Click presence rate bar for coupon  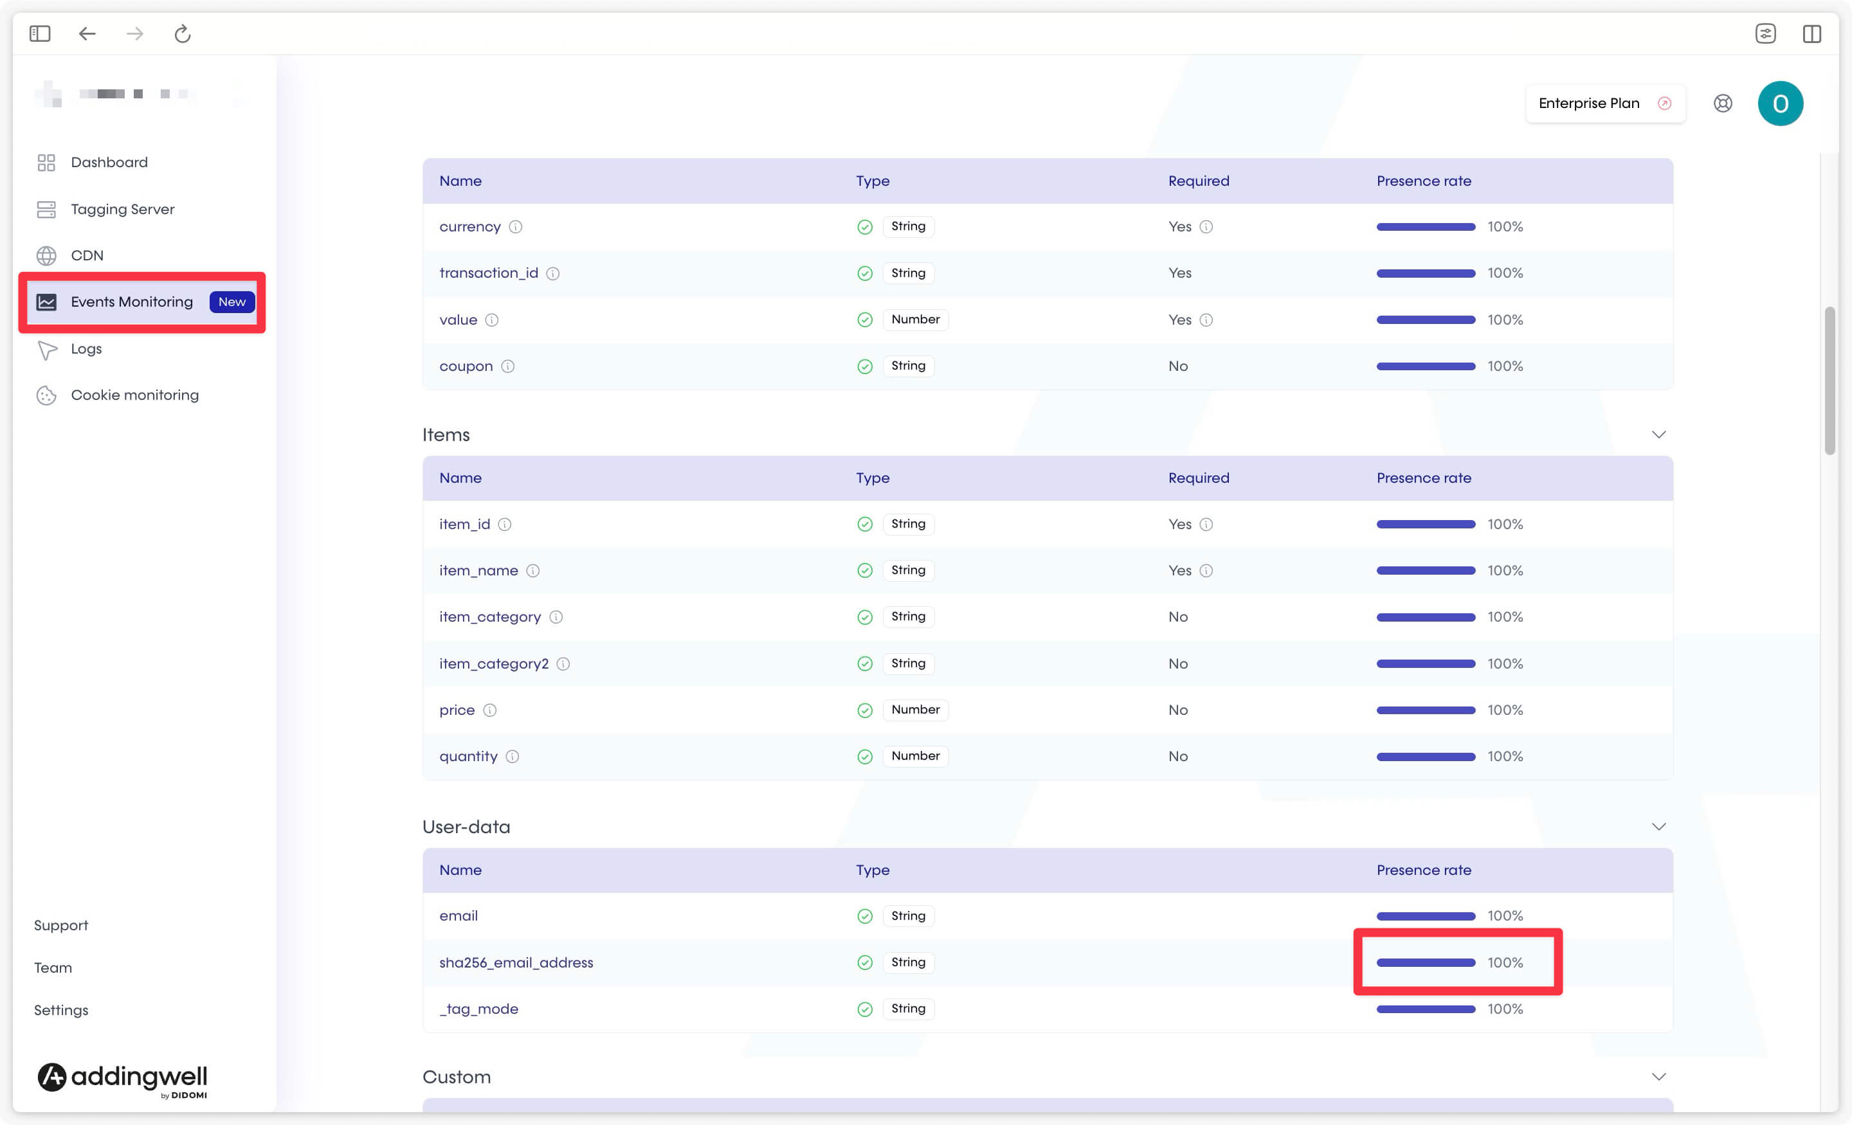(x=1426, y=366)
